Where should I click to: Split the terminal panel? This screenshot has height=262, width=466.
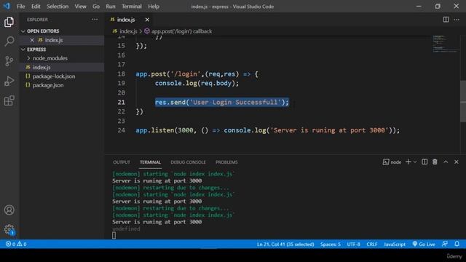pos(424,162)
